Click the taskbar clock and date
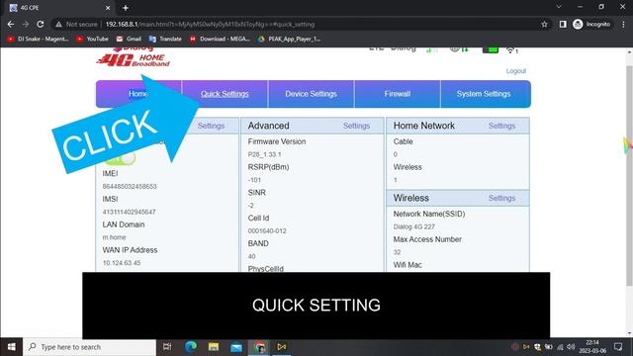This screenshot has height=356, width=633. coord(592,347)
